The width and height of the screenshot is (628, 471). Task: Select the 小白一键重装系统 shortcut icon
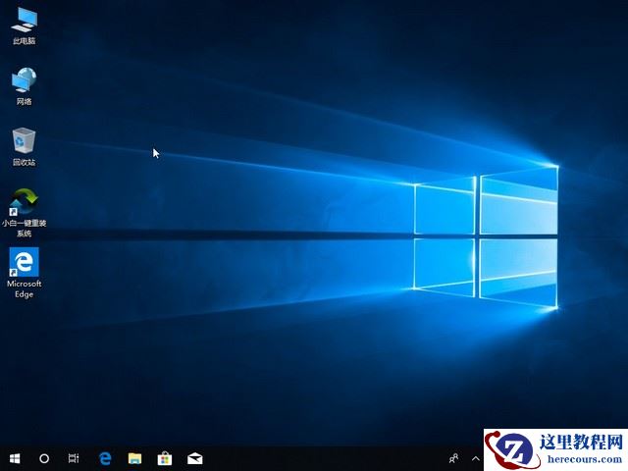pyautogui.click(x=24, y=213)
